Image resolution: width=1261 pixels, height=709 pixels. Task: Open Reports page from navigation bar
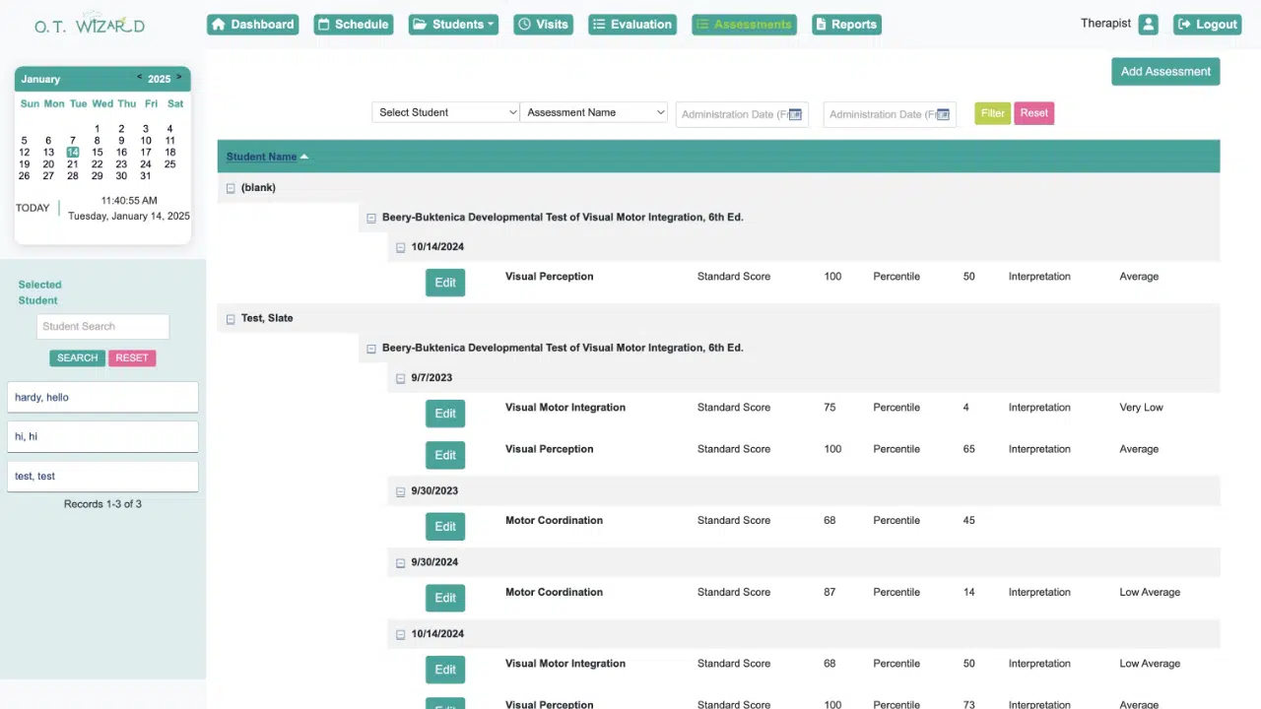pos(846,25)
